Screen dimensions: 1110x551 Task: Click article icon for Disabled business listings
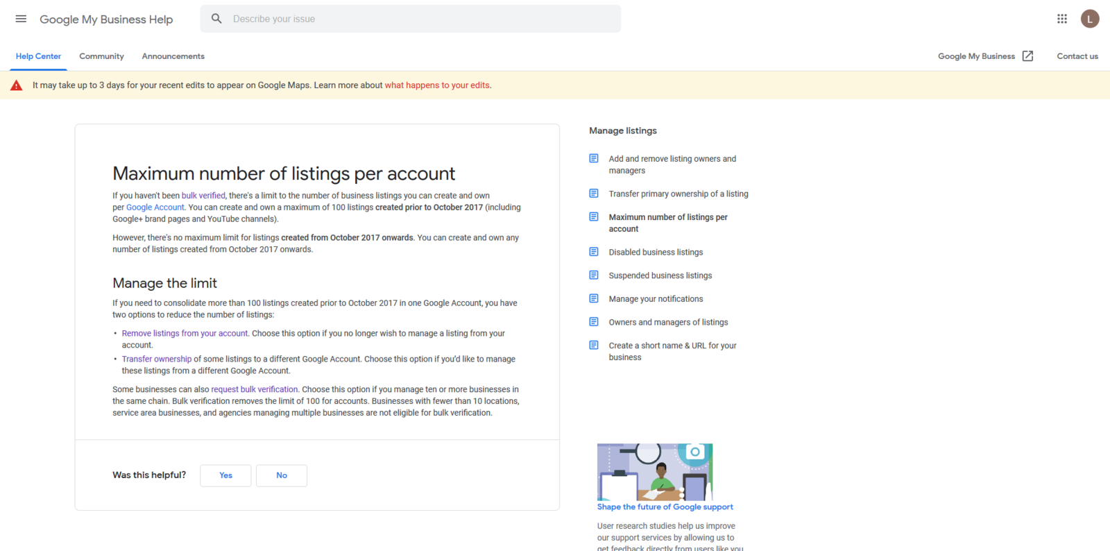594,251
